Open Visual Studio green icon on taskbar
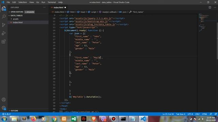 click(74, 119)
